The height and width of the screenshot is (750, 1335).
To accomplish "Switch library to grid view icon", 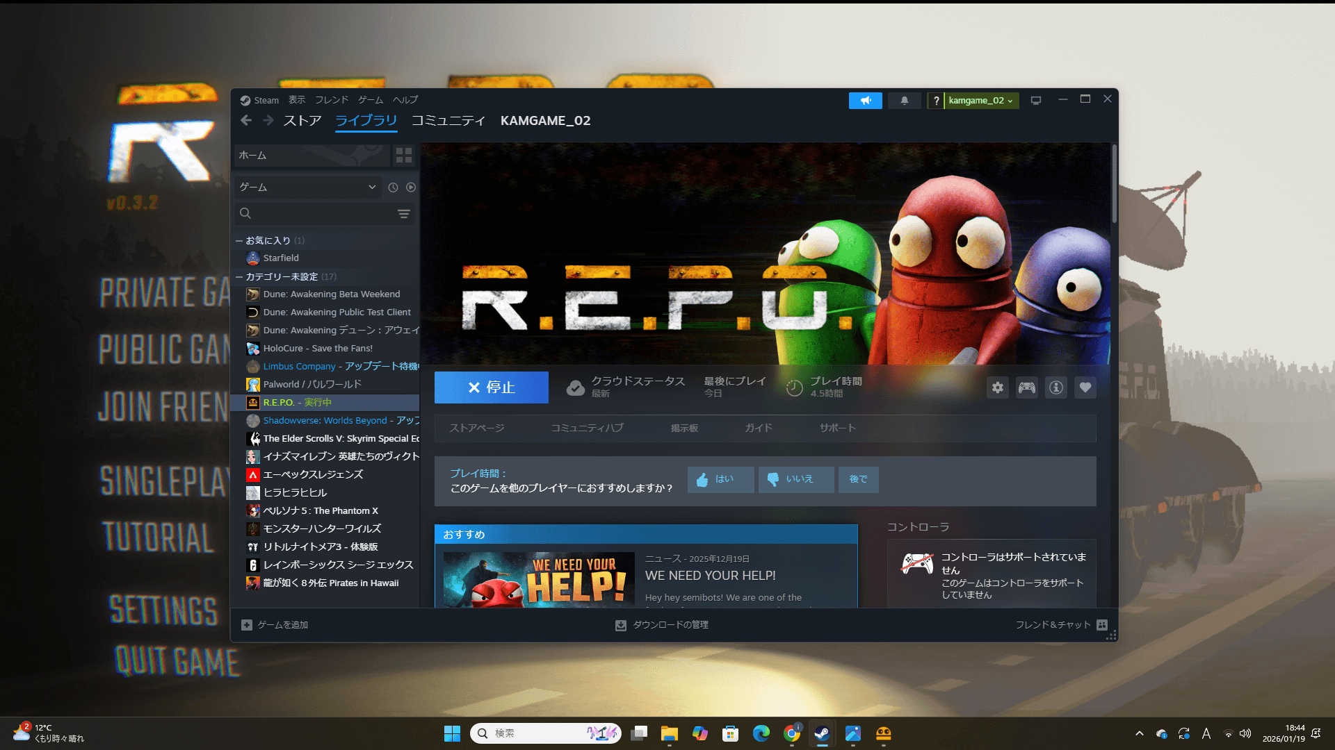I will [x=403, y=155].
